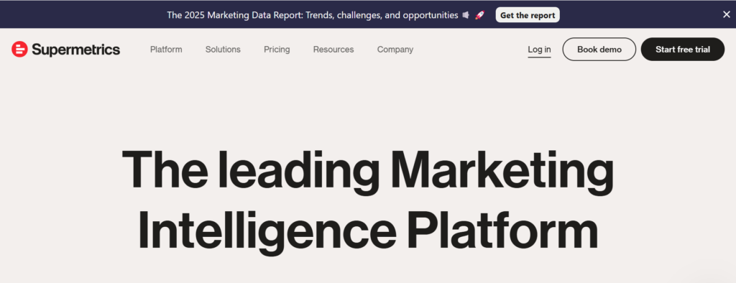Click the 2025 Marketing Data Report text
The image size is (736, 283).
[234, 15]
